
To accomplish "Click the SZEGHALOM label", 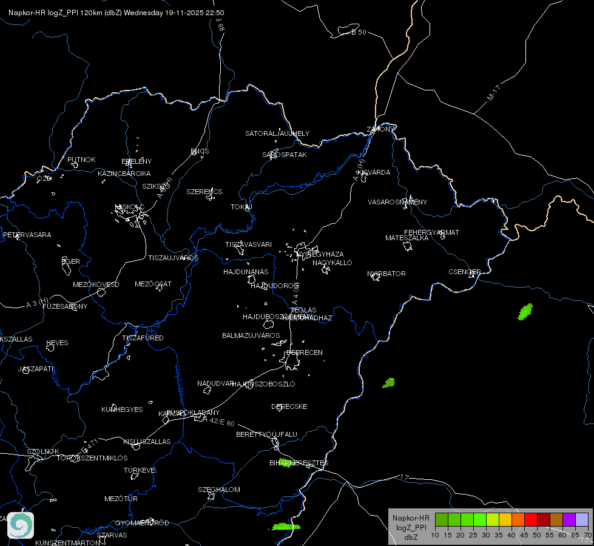I will pyautogui.click(x=219, y=490).
